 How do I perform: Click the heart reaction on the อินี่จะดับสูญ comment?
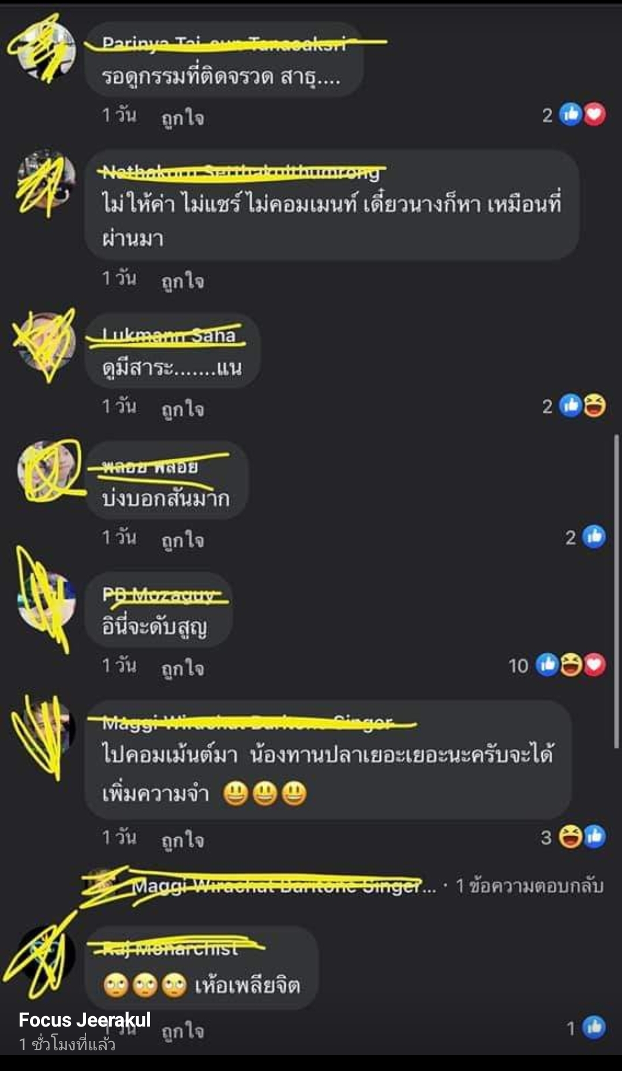point(595,665)
